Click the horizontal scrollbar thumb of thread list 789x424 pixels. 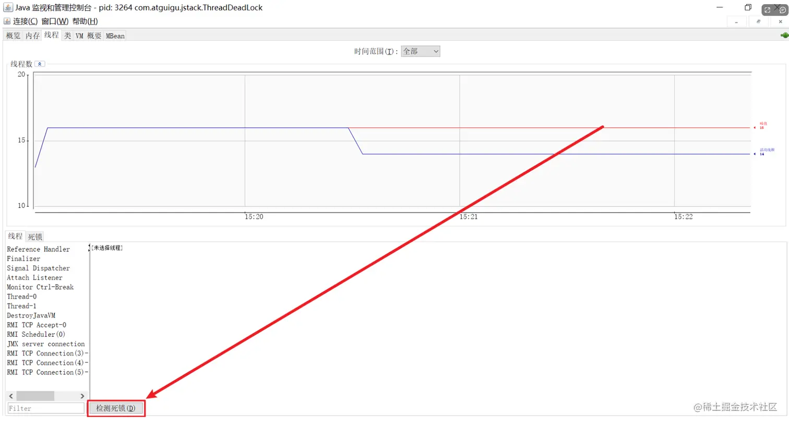pos(35,396)
